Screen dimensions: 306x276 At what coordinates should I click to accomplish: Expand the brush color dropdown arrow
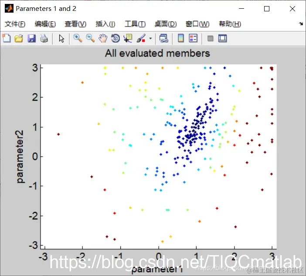[150, 38]
